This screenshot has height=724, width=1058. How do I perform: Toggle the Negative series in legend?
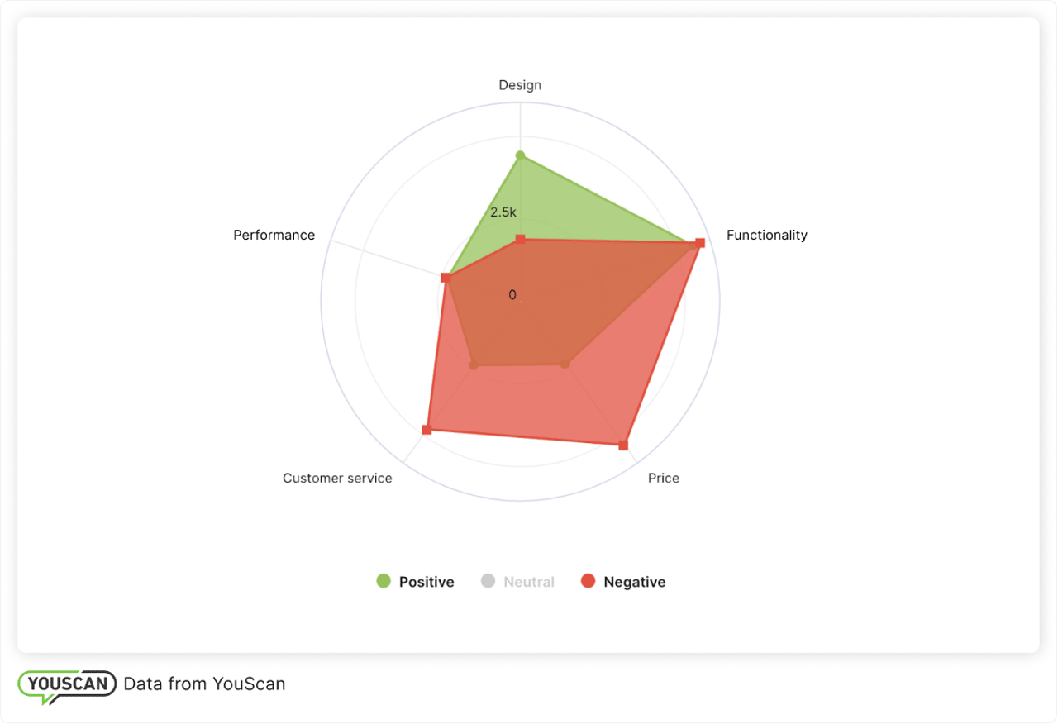pos(623,582)
